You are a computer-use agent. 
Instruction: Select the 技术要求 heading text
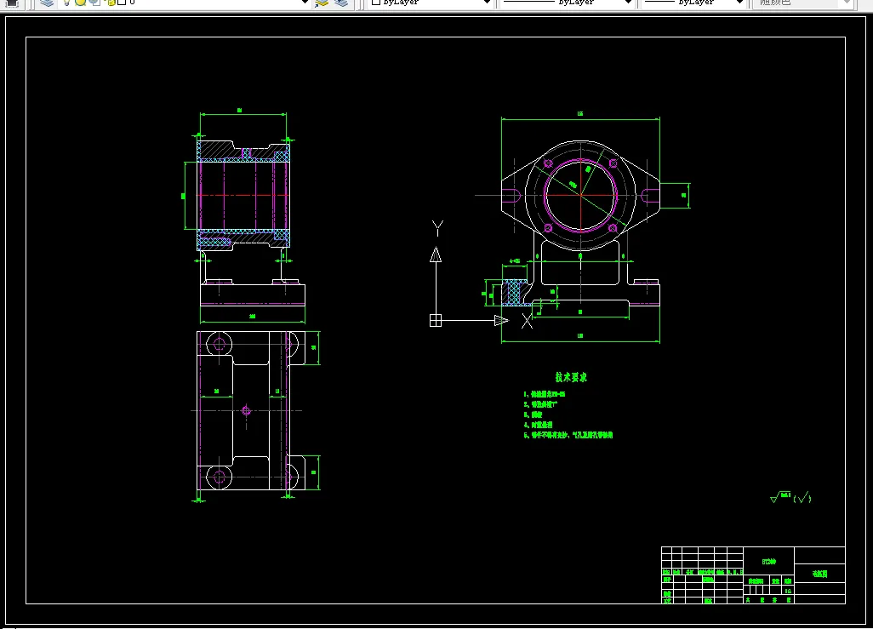pos(571,377)
